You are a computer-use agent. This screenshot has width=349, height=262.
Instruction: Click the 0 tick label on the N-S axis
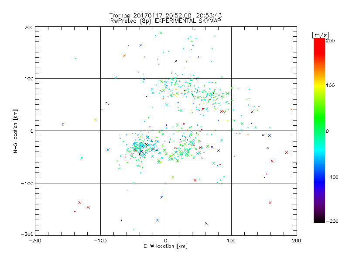(32, 131)
